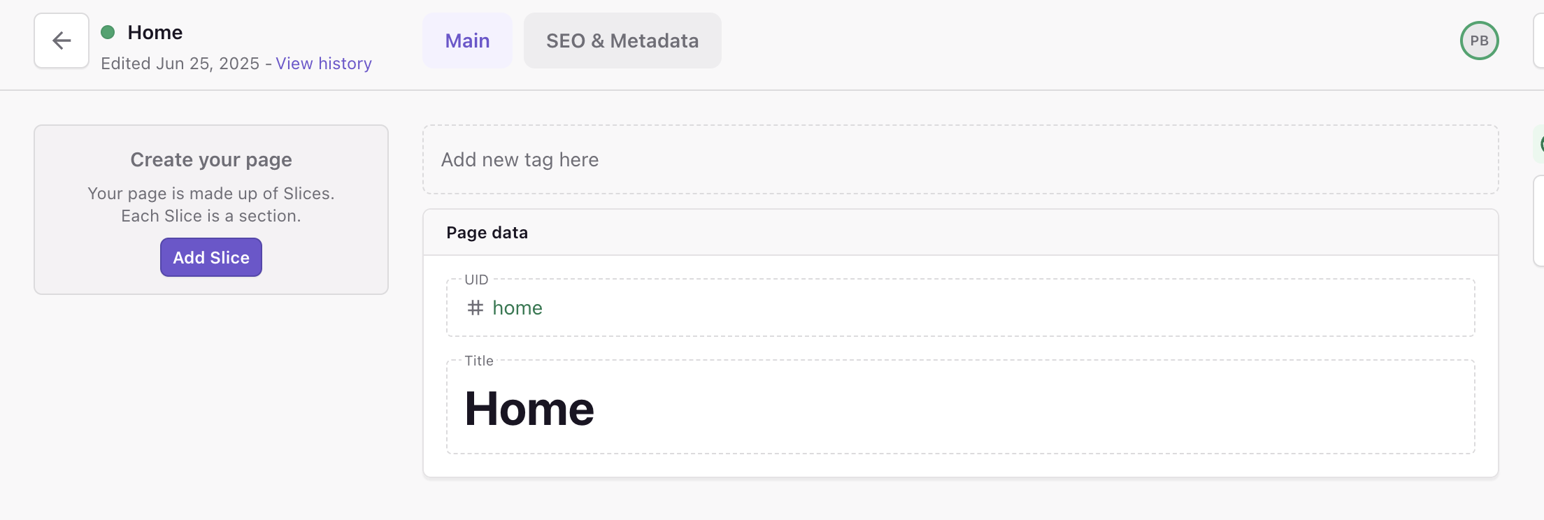This screenshot has width=1544, height=520.
Task: Click the green published status dot
Action: (108, 32)
